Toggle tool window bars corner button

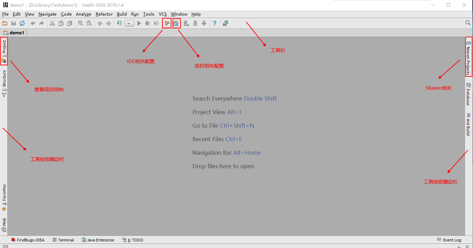(5, 247)
